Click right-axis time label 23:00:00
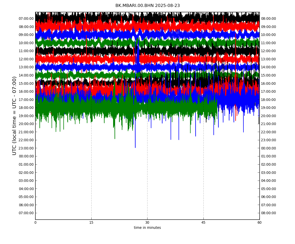This screenshot has width=295, height=244. [x=269, y=140]
